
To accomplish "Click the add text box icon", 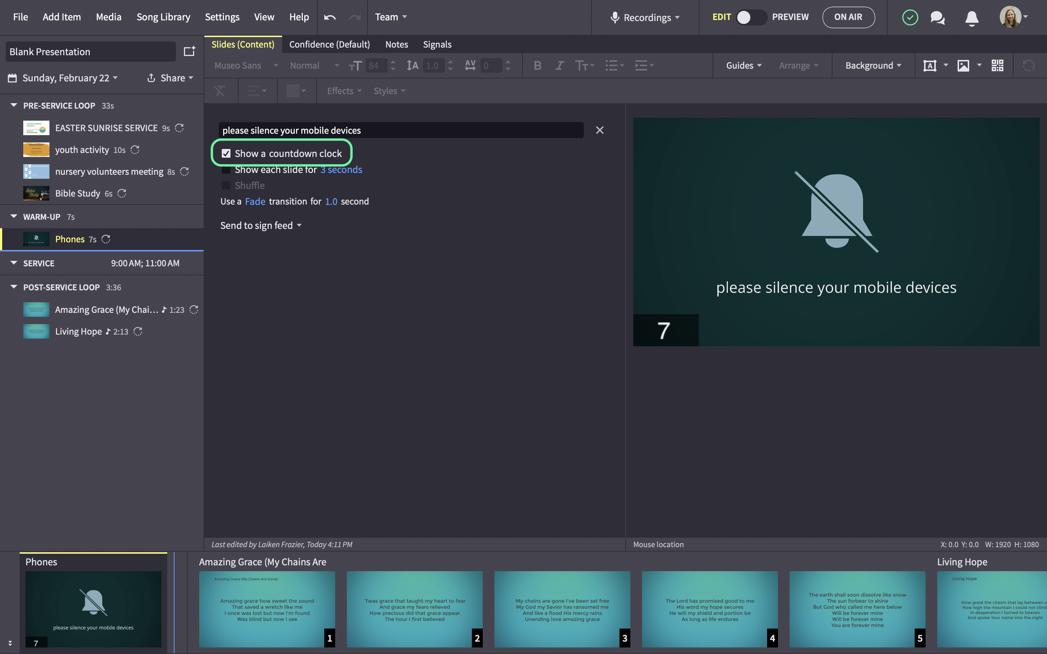I will [x=930, y=65].
